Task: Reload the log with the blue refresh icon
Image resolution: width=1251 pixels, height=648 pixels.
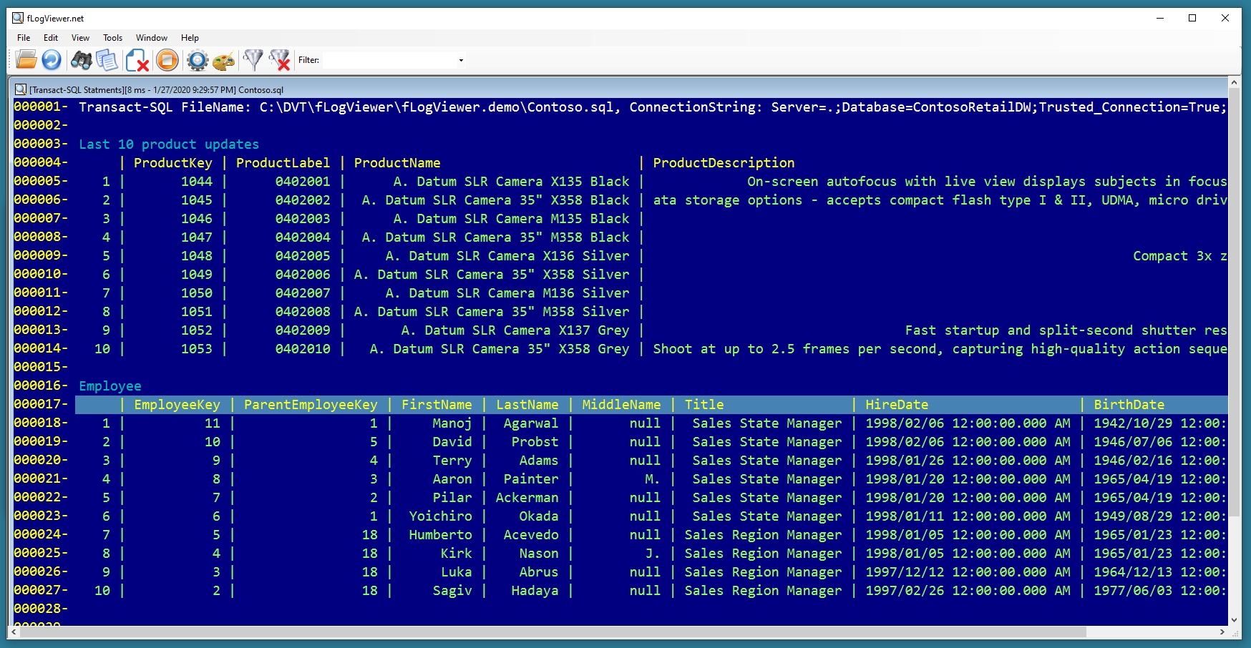Action: 52,60
